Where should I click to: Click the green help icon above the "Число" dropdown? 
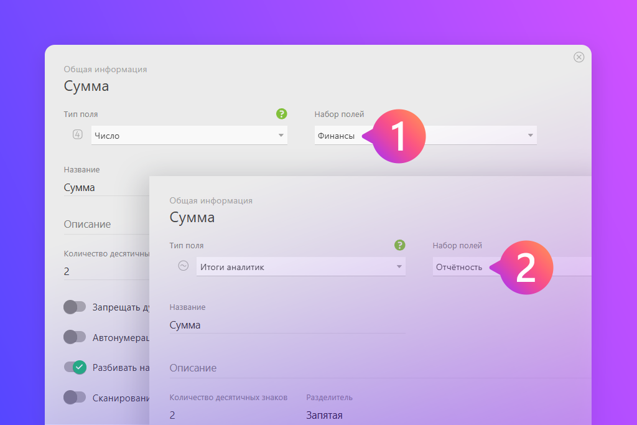[x=282, y=114]
